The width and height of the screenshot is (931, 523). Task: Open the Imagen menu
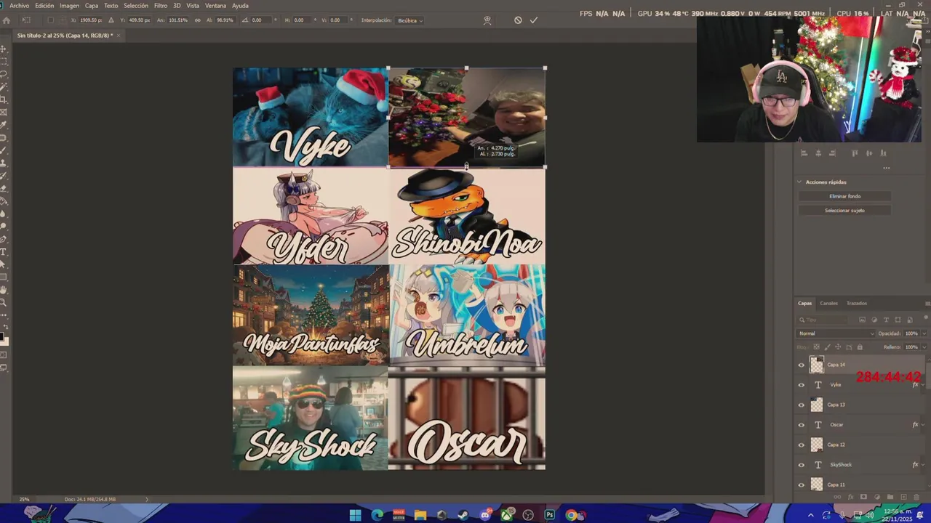coord(69,6)
